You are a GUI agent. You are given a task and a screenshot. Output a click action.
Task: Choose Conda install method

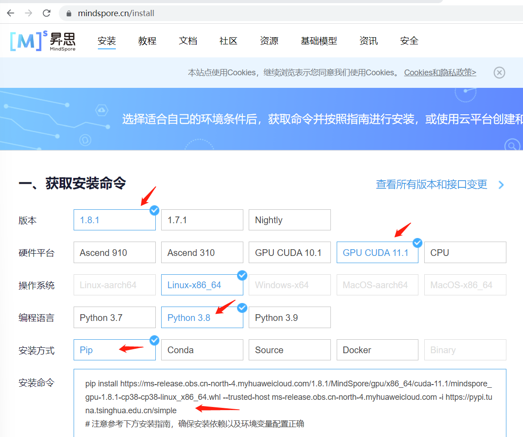pos(202,350)
